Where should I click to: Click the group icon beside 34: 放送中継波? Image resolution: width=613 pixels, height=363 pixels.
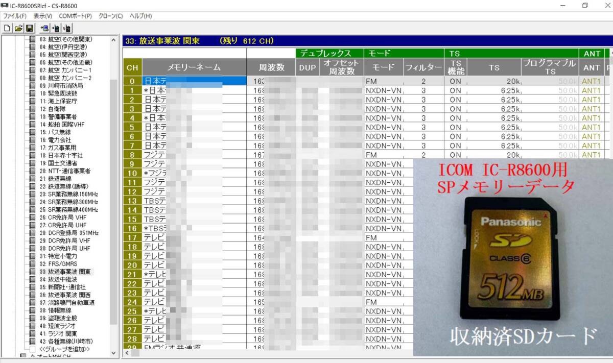pyautogui.click(x=33, y=279)
